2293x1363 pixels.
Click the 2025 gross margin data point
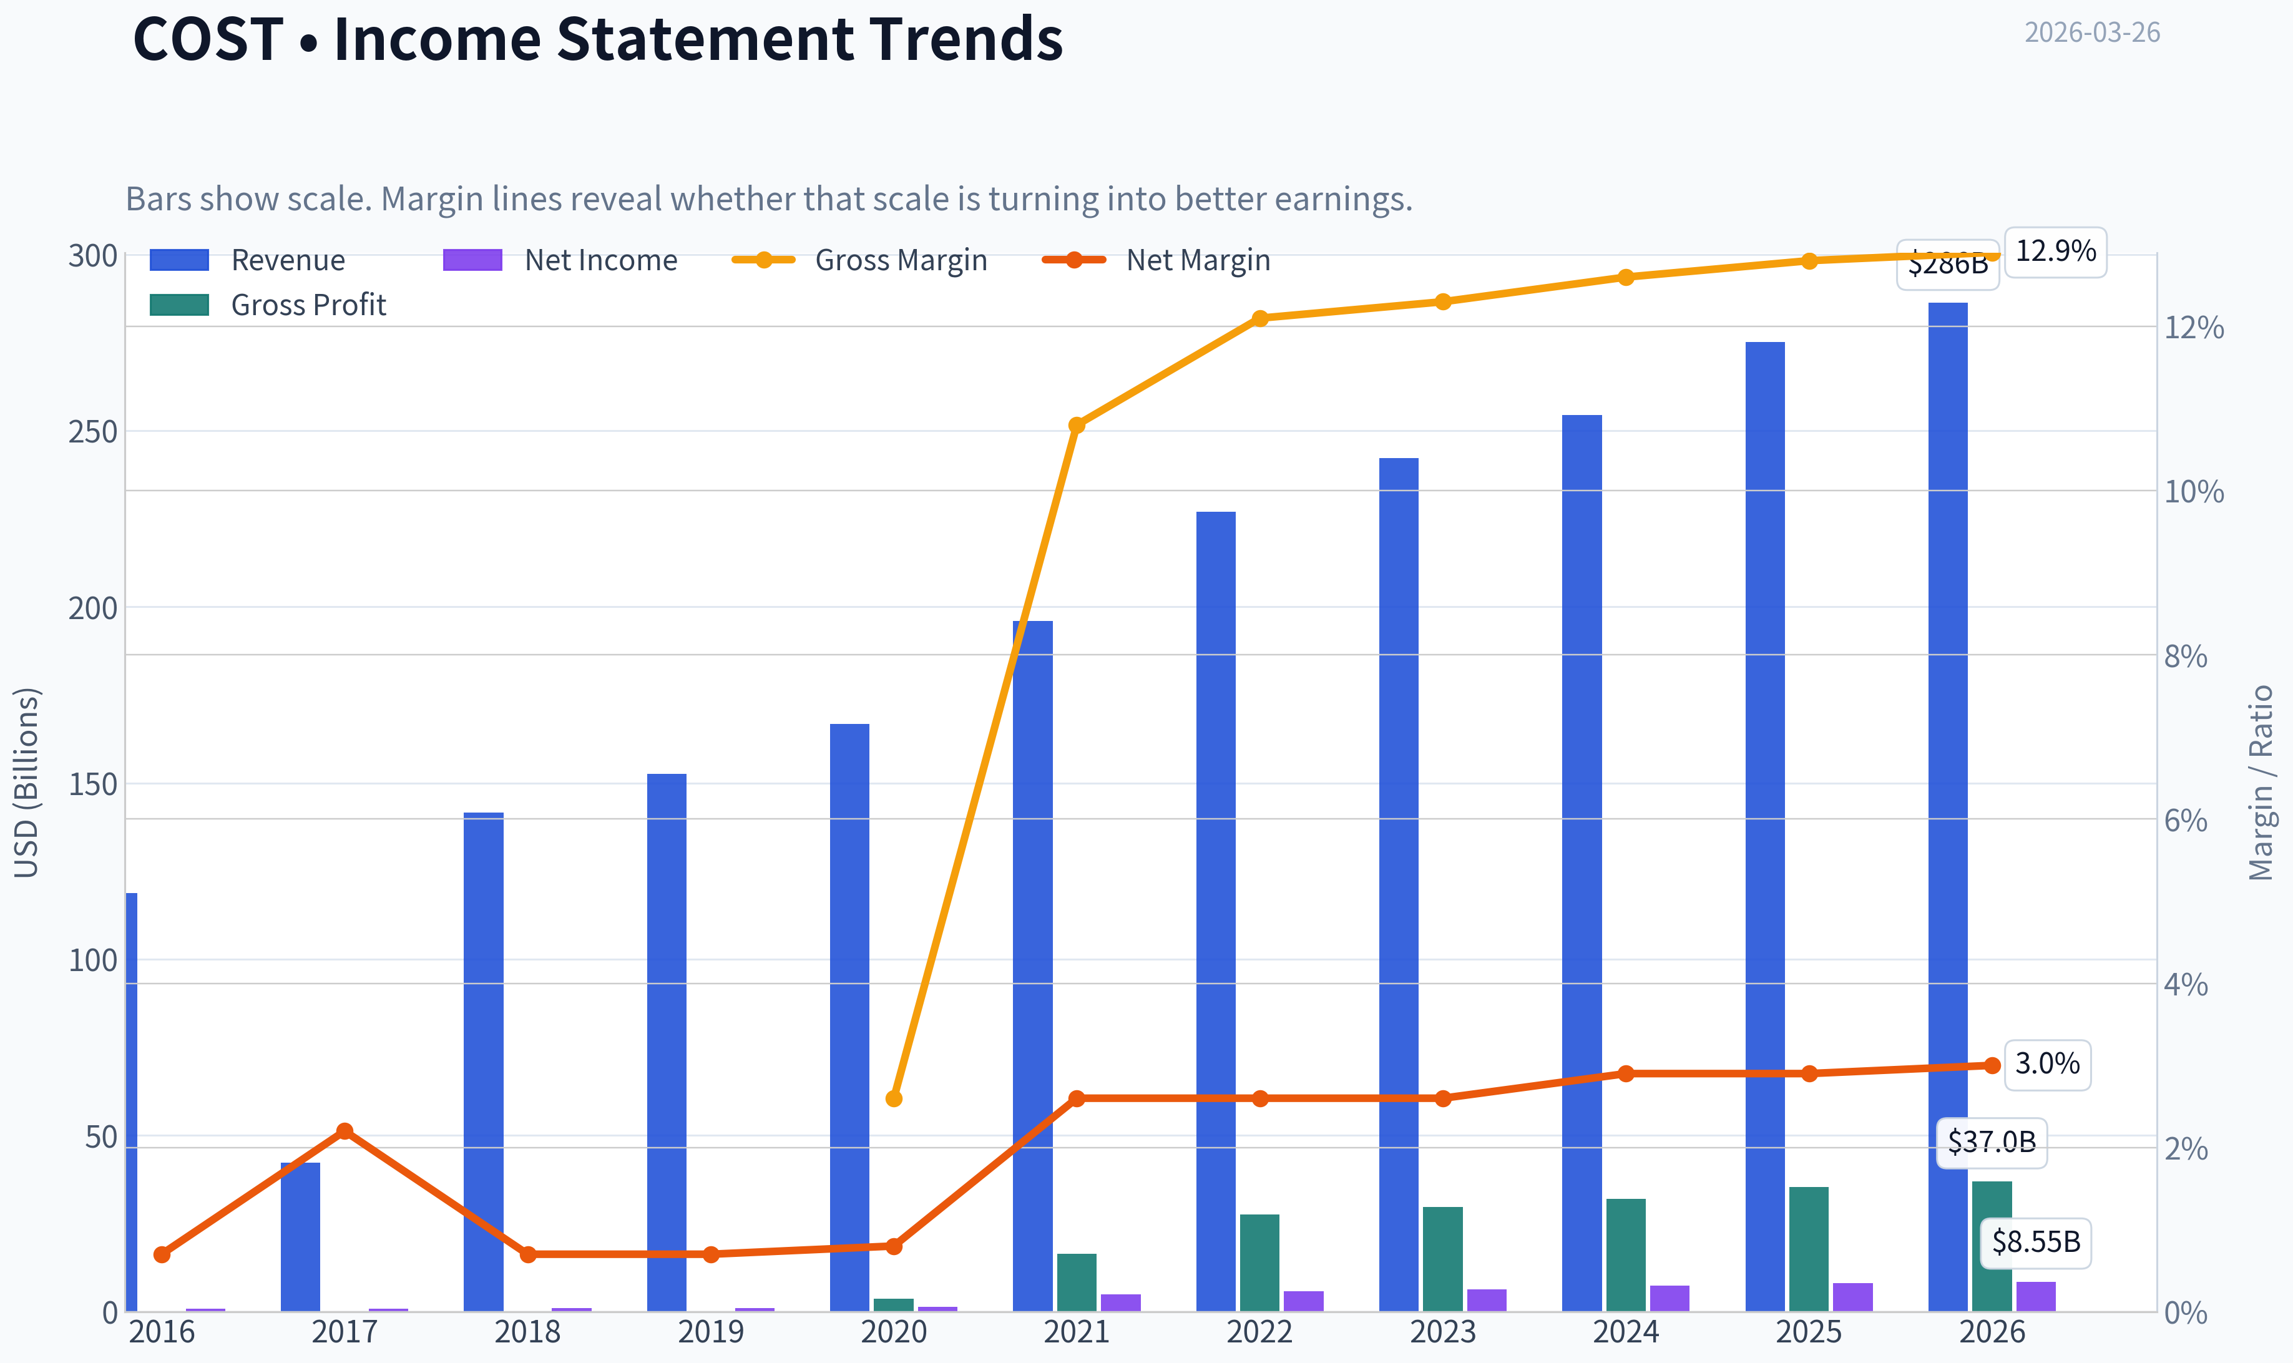pyautogui.click(x=1809, y=261)
